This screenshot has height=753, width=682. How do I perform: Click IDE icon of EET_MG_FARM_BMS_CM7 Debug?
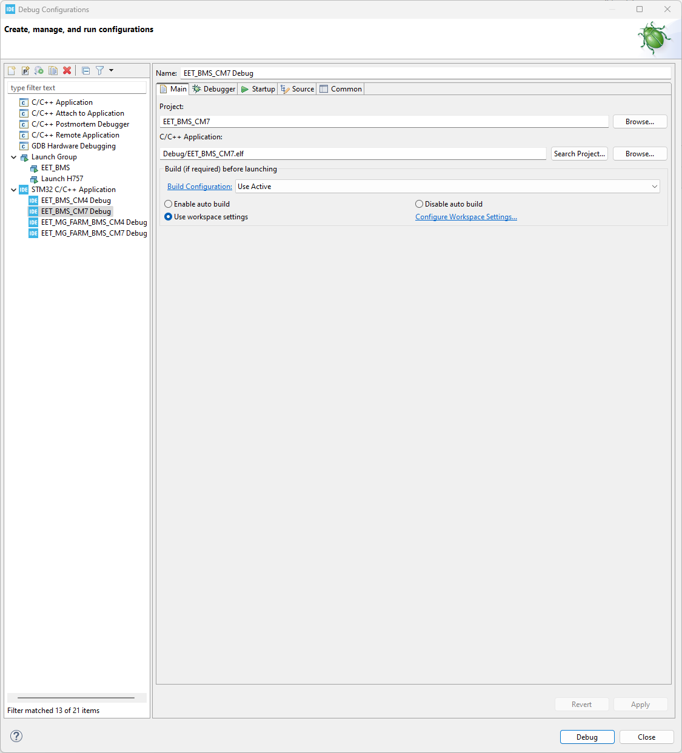tap(33, 233)
